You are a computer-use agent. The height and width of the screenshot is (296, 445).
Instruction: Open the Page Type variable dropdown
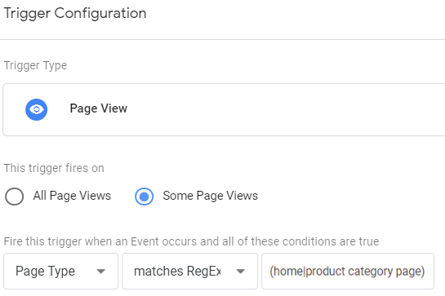point(60,271)
